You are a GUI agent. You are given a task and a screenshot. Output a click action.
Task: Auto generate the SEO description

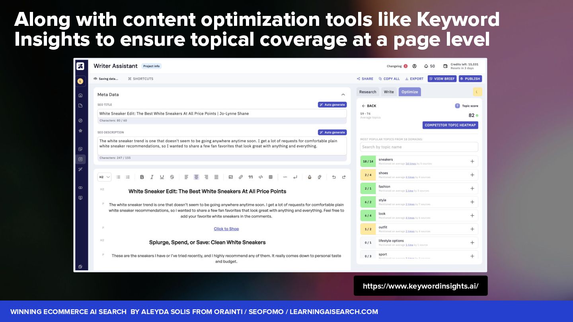(x=332, y=132)
